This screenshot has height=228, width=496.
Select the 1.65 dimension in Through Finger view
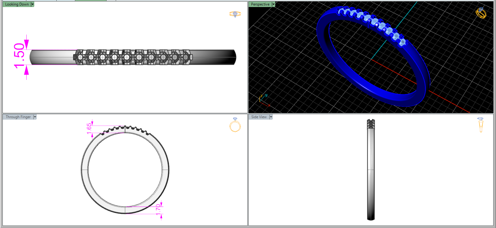[89, 129]
